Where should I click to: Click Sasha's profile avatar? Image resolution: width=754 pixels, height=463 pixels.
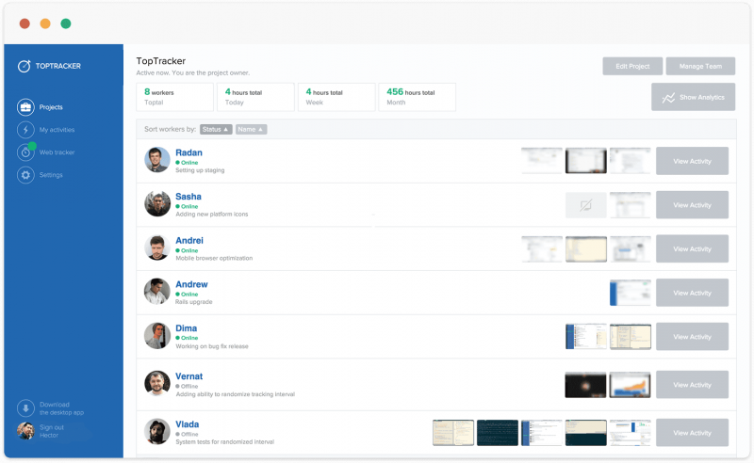pos(157,203)
